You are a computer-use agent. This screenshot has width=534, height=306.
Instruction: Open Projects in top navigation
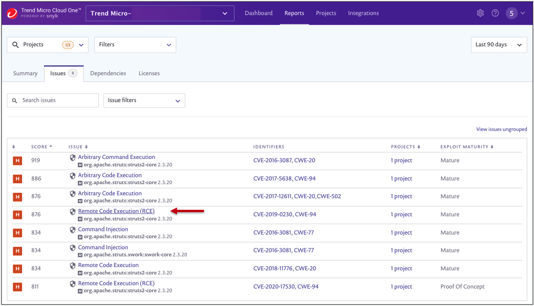click(x=326, y=13)
